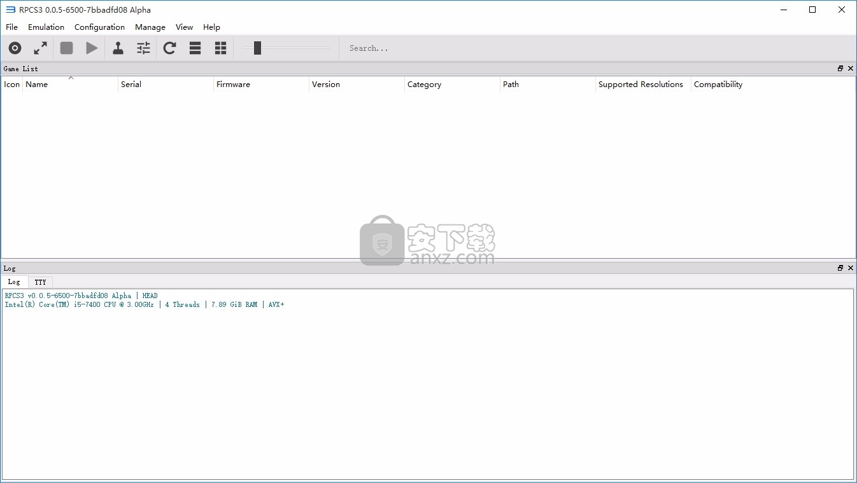This screenshot has width=857, height=483.
Task: Sort by Supported Resolutions column
Action: pos(643,84)
